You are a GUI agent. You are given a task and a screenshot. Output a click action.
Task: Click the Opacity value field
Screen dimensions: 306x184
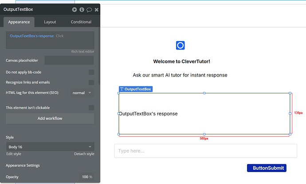point(86,177)
